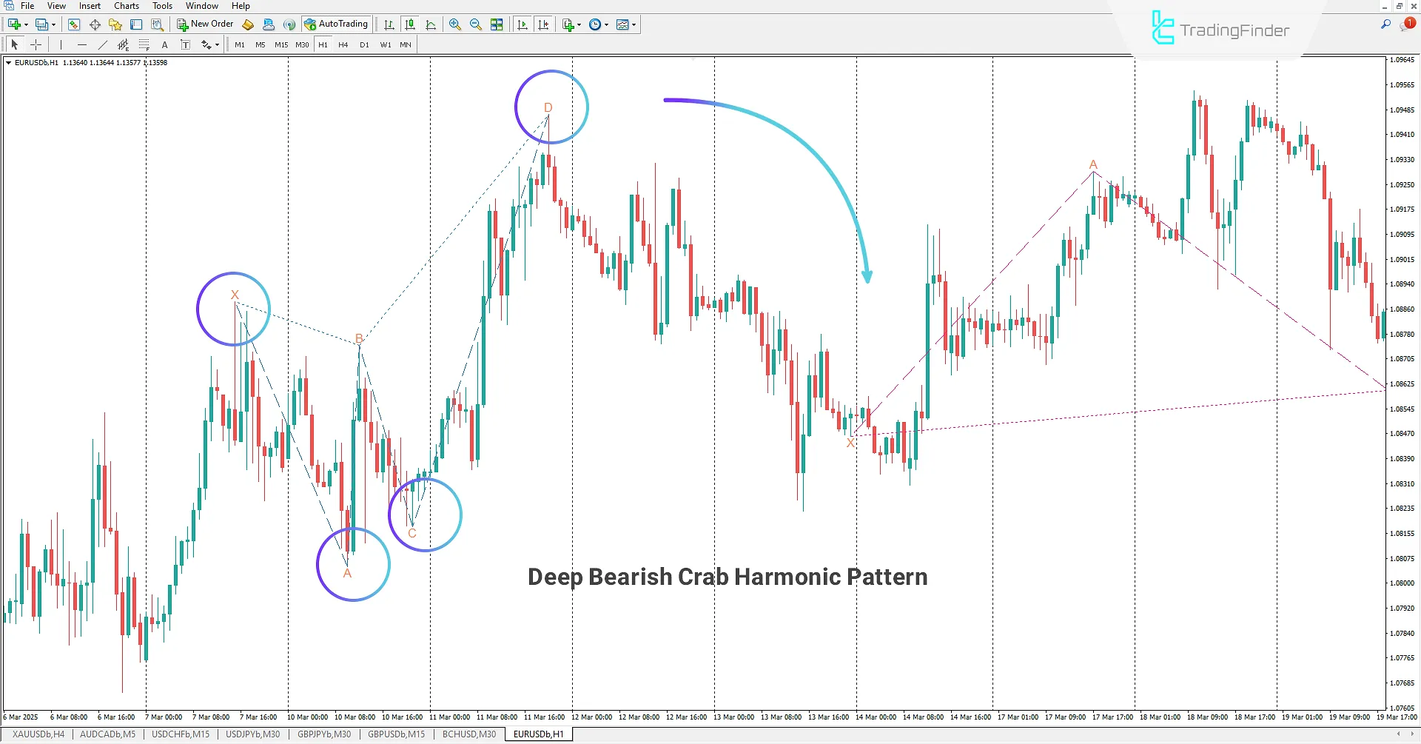1421x744 pixels.
Task: Toggle AutoTrading on
Action: click(x=337, y=23)
